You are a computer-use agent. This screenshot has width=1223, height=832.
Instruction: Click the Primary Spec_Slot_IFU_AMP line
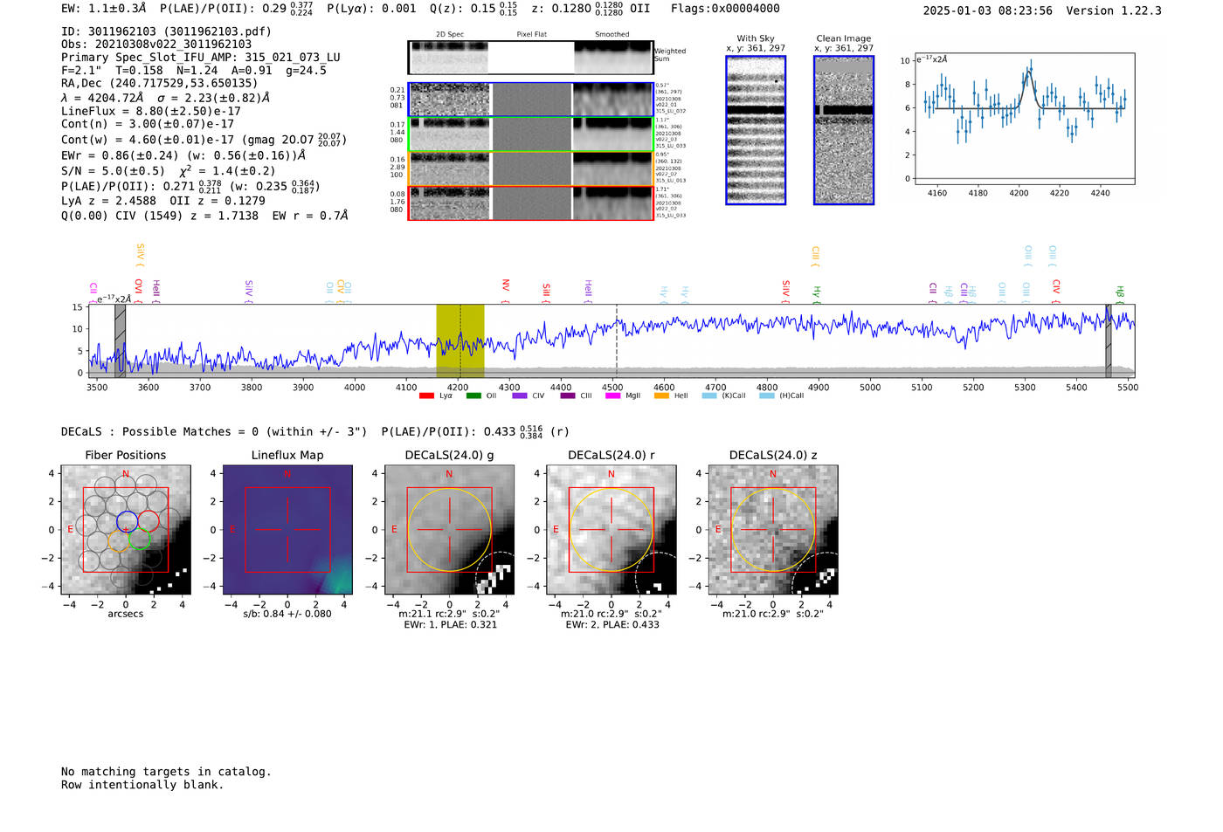click(x=201, y=58)
